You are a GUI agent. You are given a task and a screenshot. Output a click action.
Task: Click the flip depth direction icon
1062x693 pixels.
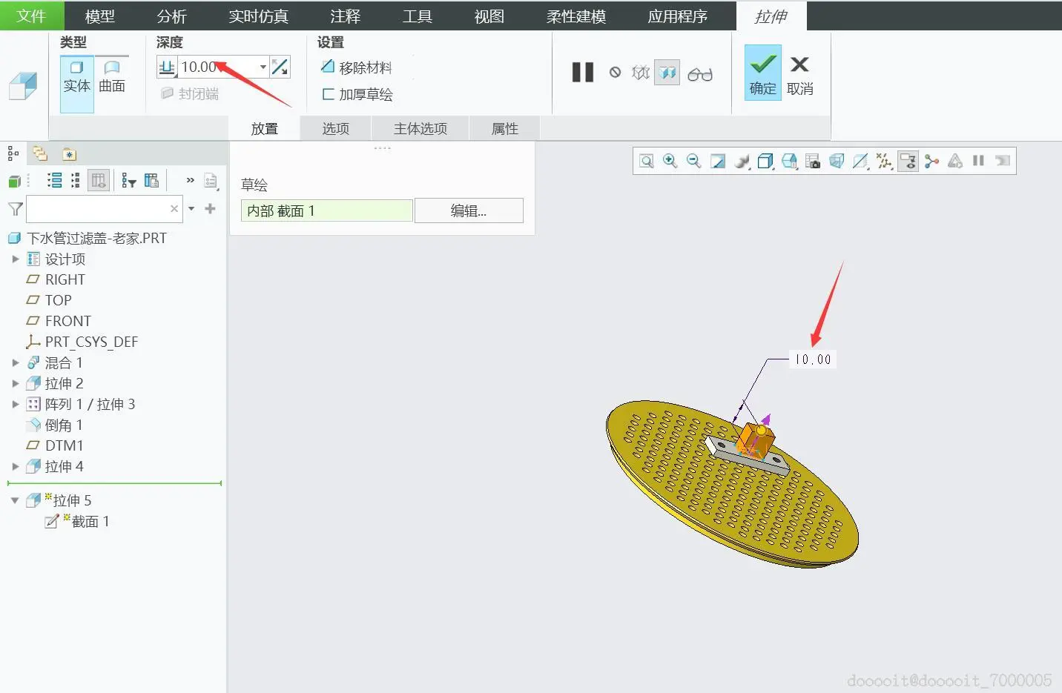pyautogui.click(x=280, y=67)
